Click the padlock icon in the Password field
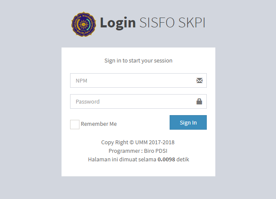This screenshot has height=199, width=276. coord(199,101)
